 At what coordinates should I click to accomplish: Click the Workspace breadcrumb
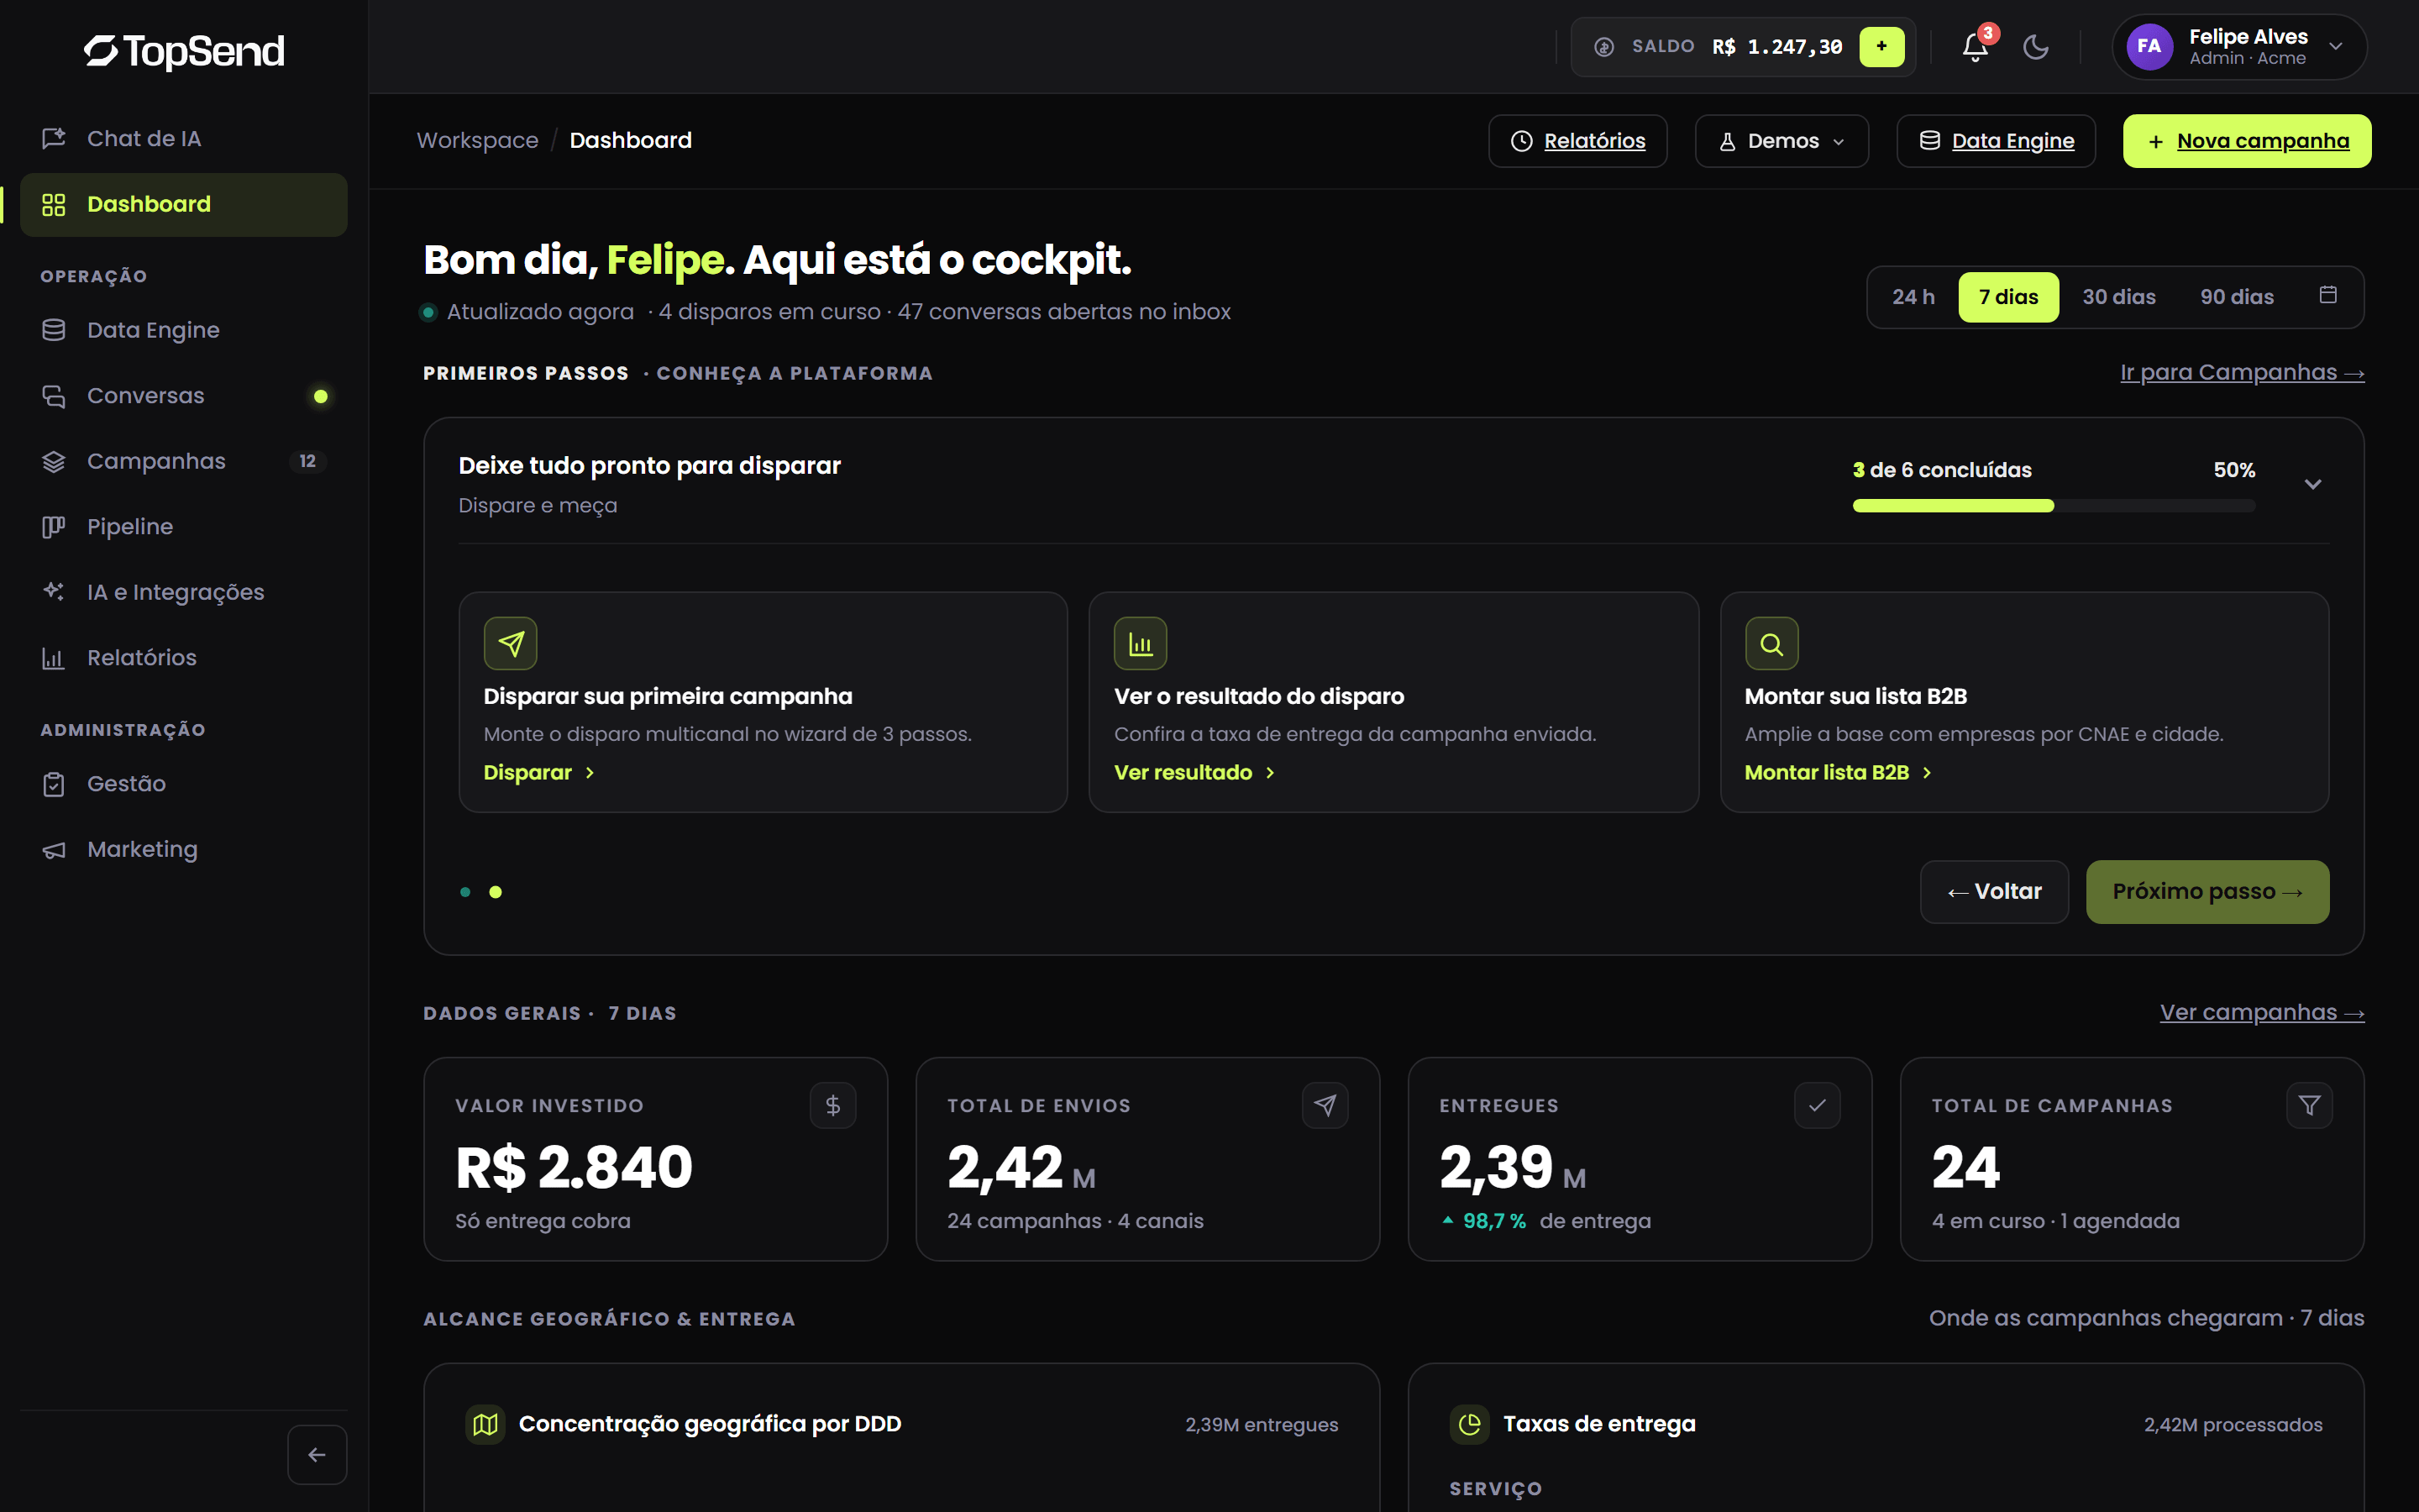click(478, 141)
